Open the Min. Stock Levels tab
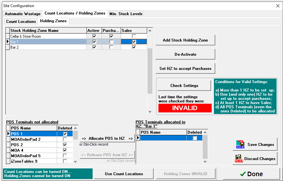 [126, 14]
